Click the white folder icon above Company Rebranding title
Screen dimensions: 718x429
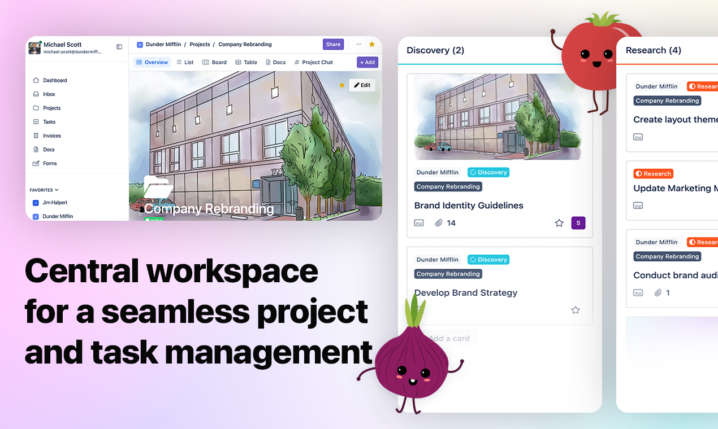point(158,187)
